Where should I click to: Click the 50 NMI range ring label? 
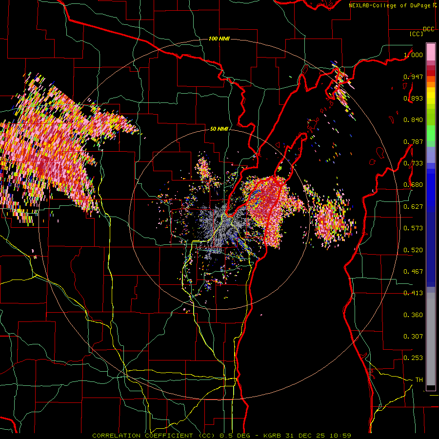(x=219, y=129)
